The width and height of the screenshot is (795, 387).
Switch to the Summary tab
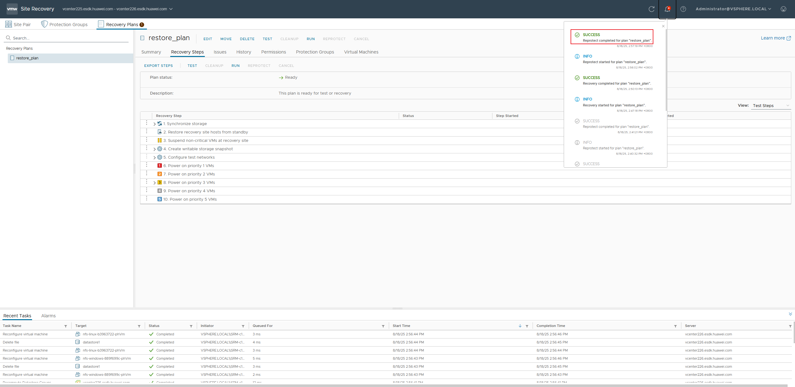(151, 52)
